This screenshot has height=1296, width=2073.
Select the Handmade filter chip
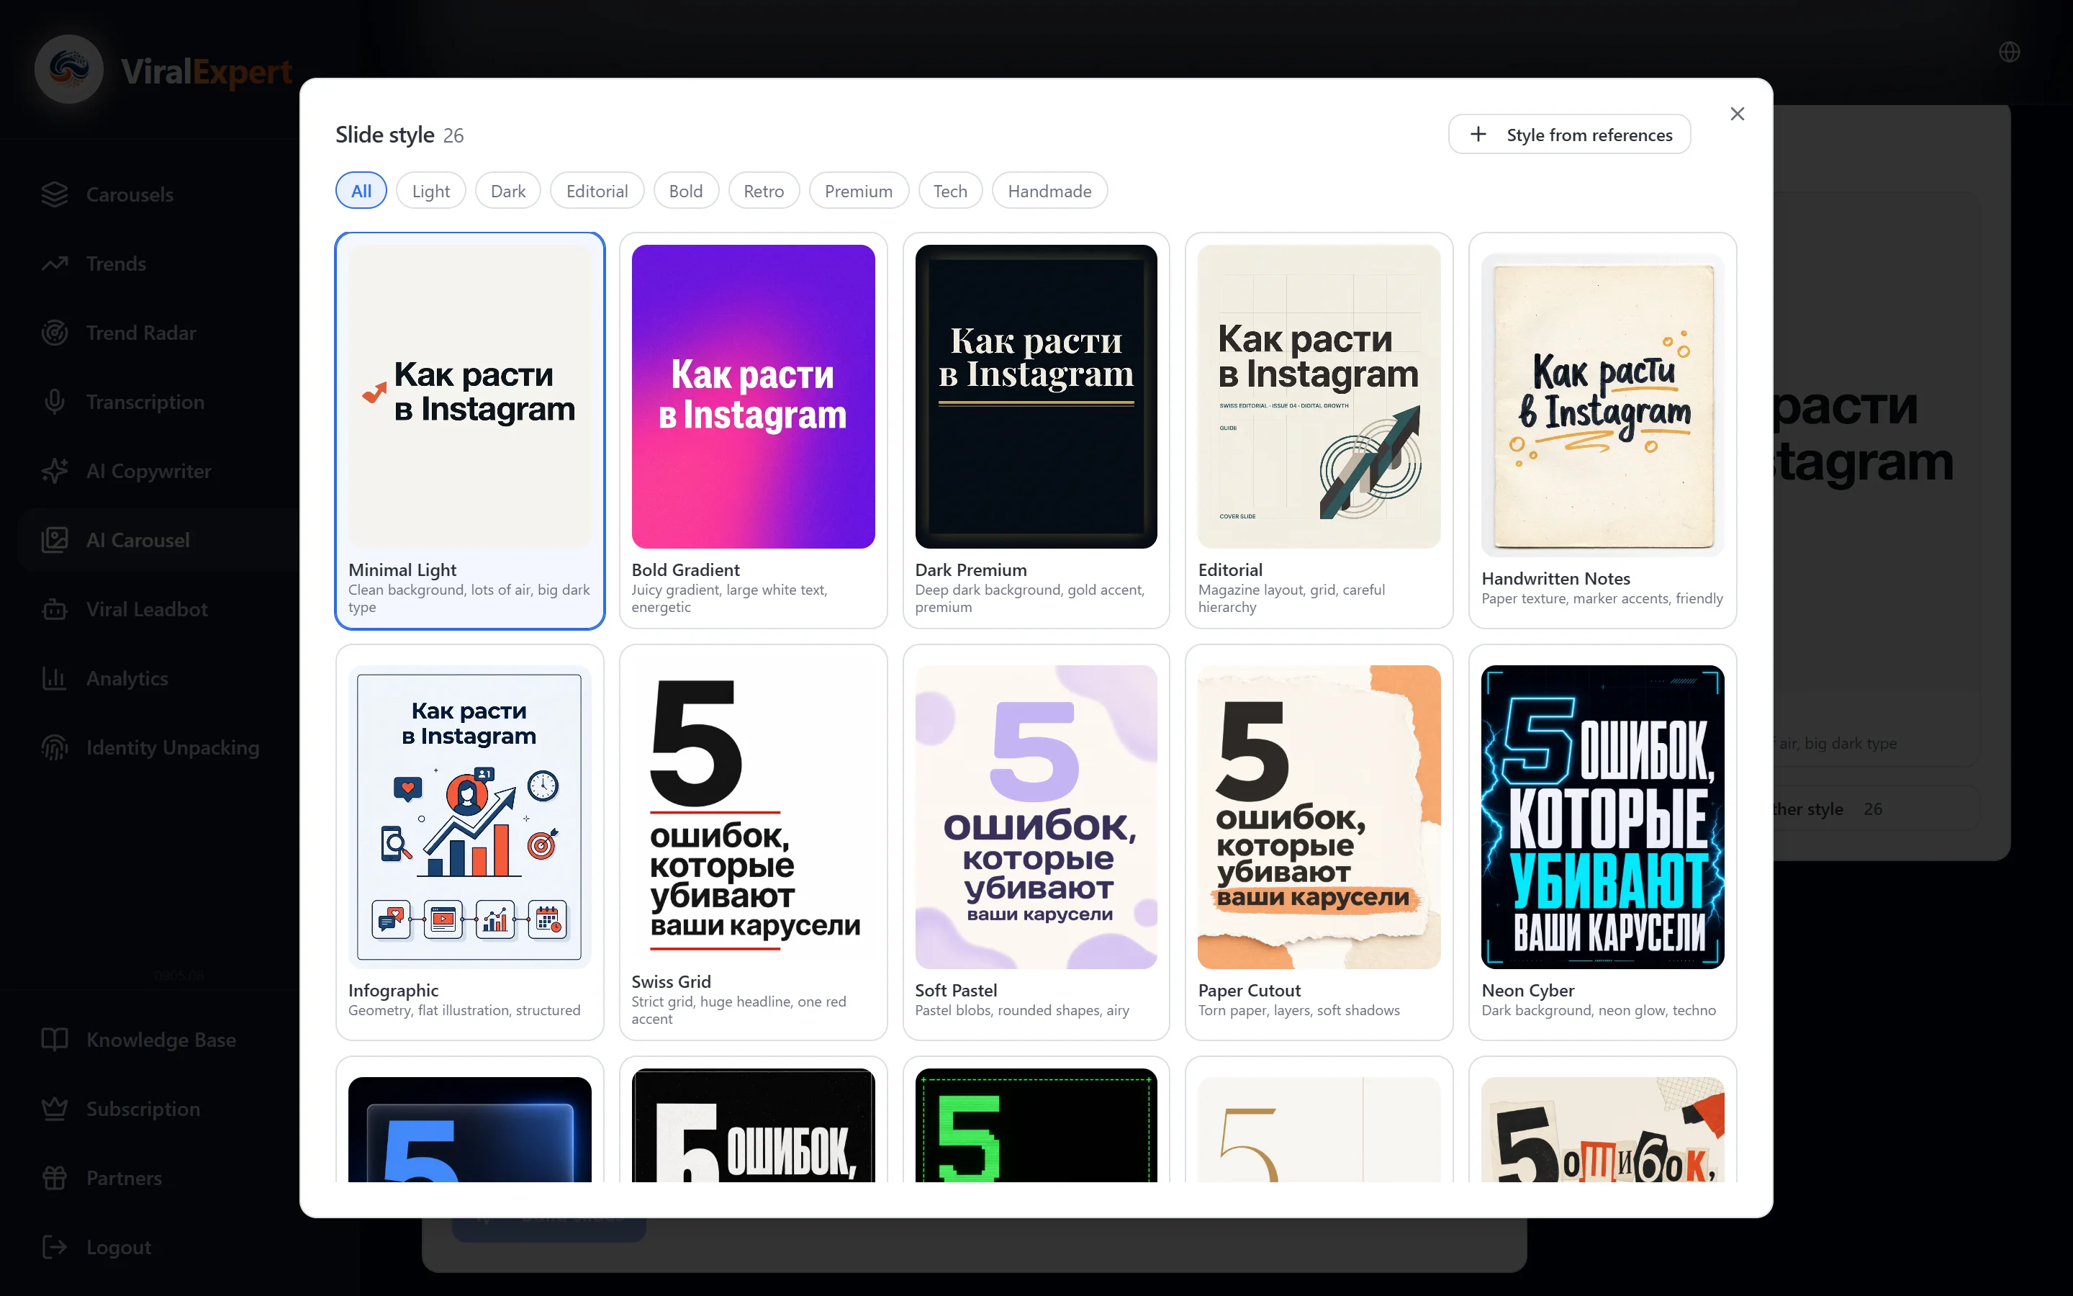[x=1050, y=191]
